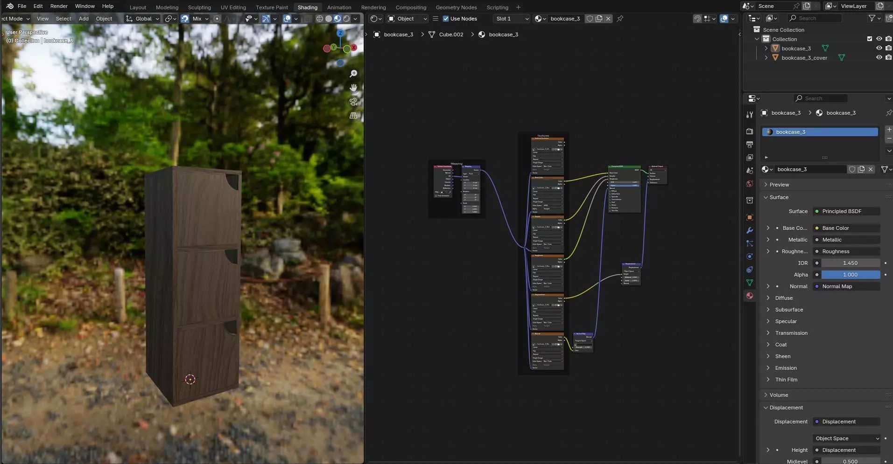Open the Particles properties tab
Image resolution: width=893 pixels, height=464 pixels.
(750, 243)
